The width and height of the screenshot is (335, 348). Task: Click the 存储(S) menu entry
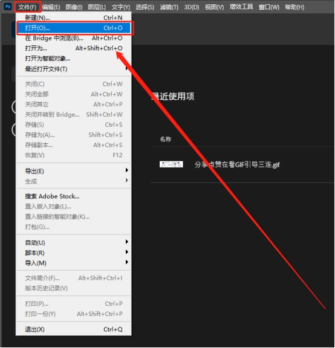click(x=74, y=124)
